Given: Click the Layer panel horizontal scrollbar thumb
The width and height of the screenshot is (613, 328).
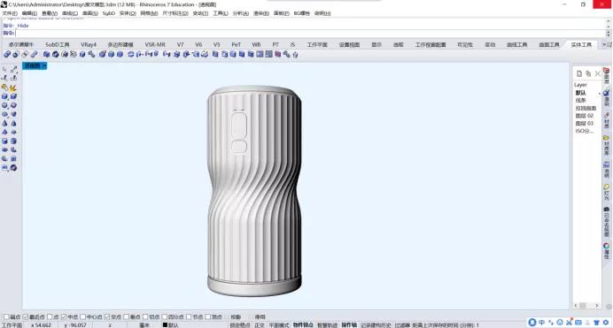Looking at the screenshot, I should tap(583, 305).
